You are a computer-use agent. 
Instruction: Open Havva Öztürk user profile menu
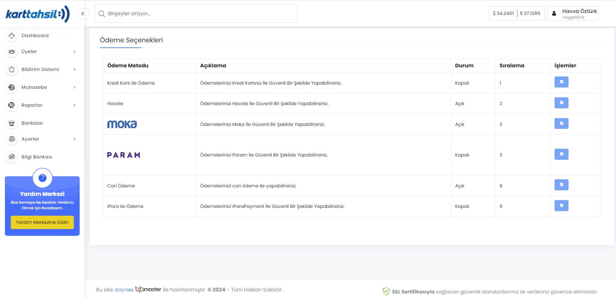tap(573, 14)
